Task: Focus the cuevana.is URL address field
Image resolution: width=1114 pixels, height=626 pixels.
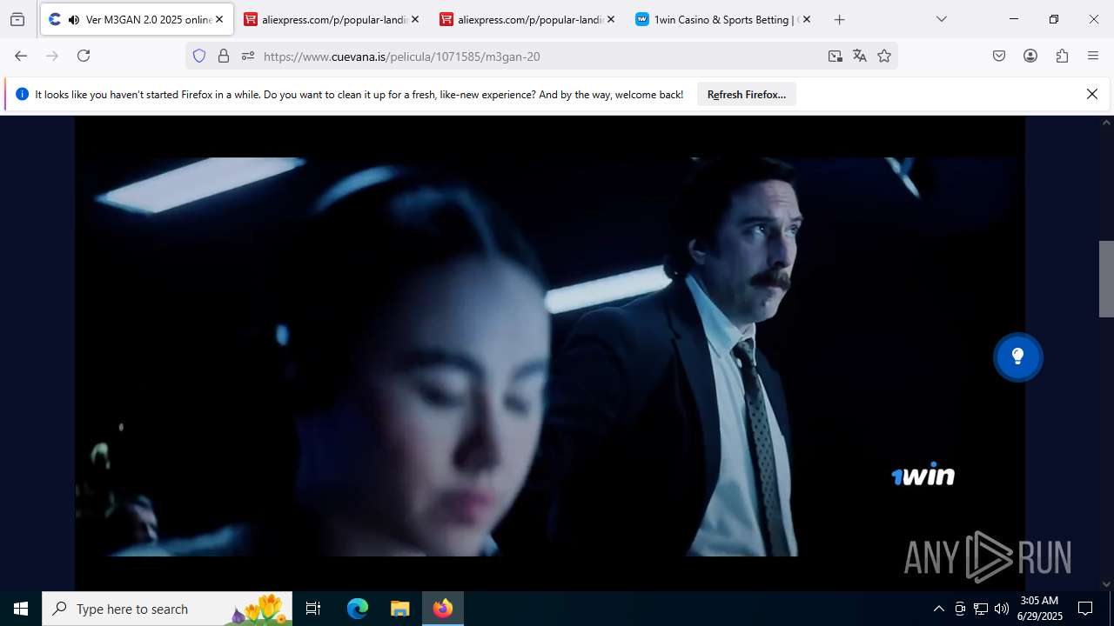Action: pos(540,56)
